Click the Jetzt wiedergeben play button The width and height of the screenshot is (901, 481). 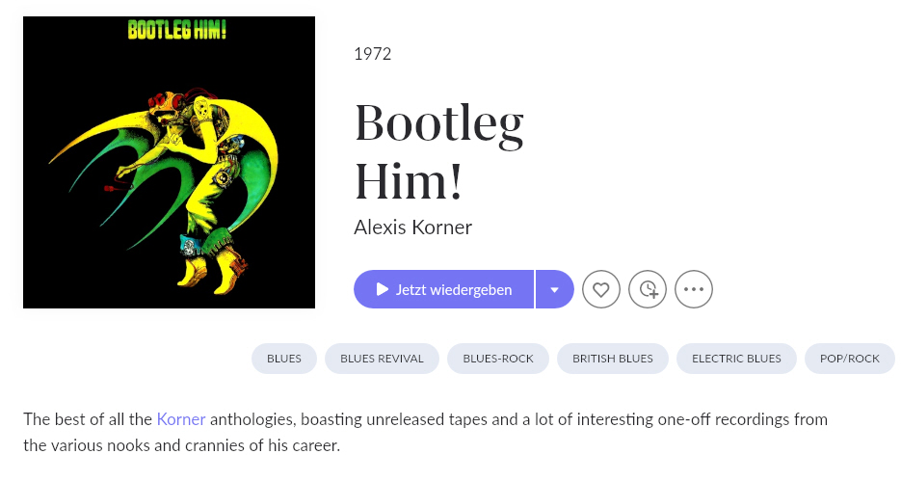pos(444,289)
